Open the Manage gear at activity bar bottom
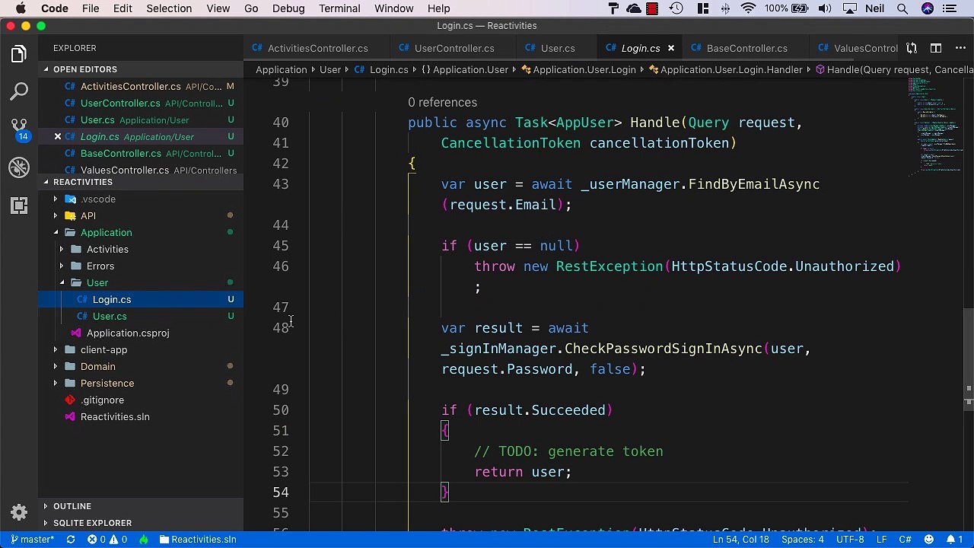 (19, 512)
